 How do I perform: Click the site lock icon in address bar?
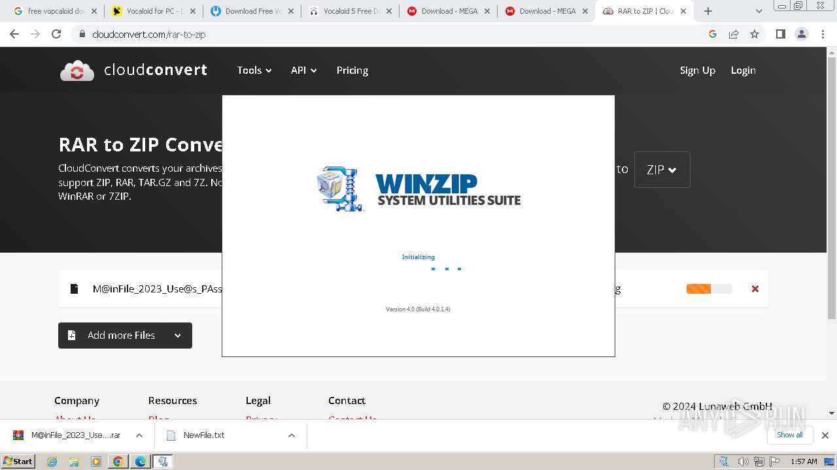[x=82, y=34]
